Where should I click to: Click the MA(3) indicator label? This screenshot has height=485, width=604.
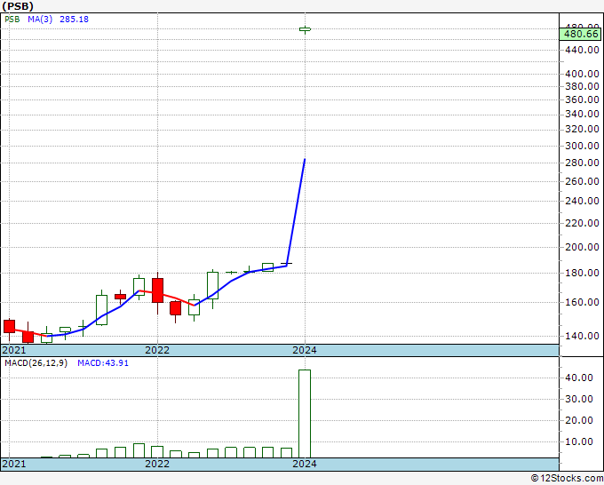click(40, 20)
